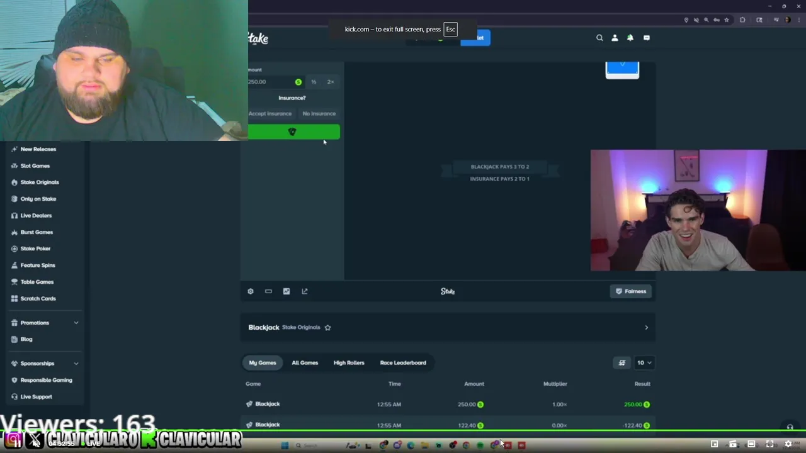Double the bet with the 2× button

click(331, 82)
